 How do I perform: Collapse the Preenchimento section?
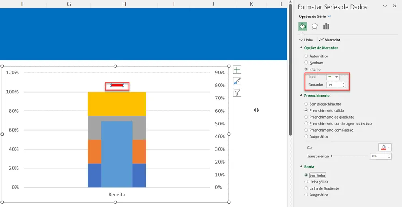pyautogui.click(x=301, y=95)
